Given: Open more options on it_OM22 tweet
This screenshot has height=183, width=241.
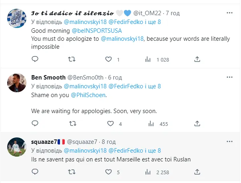Looking at the screenshot, I should point(229,13).
